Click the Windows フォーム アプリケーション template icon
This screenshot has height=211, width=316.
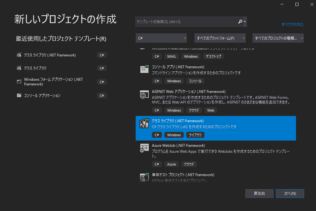point(19,82)
